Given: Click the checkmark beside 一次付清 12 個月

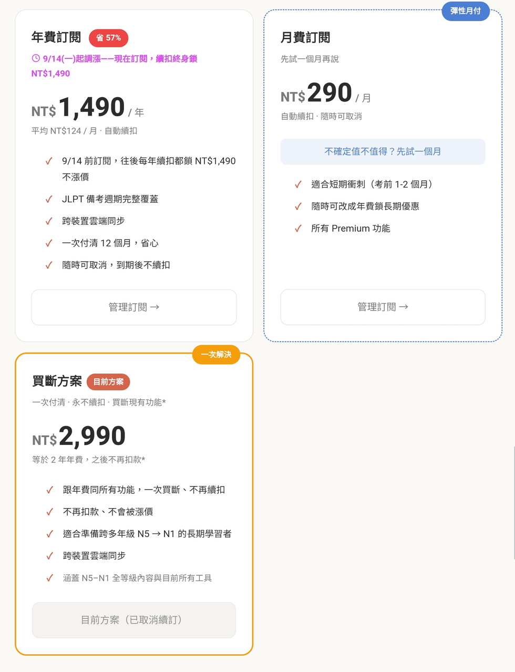Looking at the screenshot, I should (49, 243).
